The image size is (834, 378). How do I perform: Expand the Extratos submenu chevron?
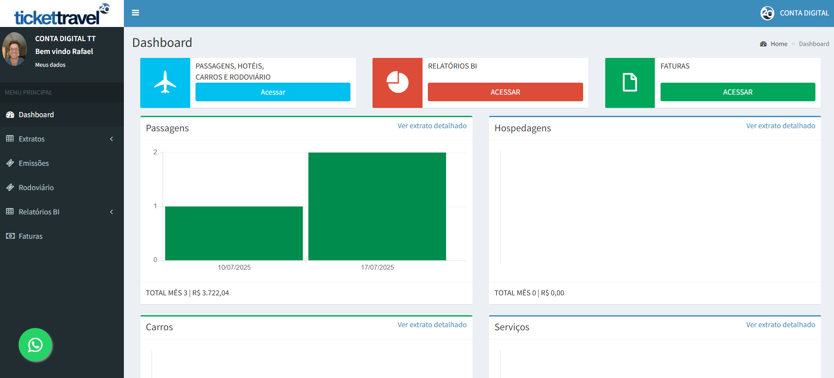(x=111, y=139)
